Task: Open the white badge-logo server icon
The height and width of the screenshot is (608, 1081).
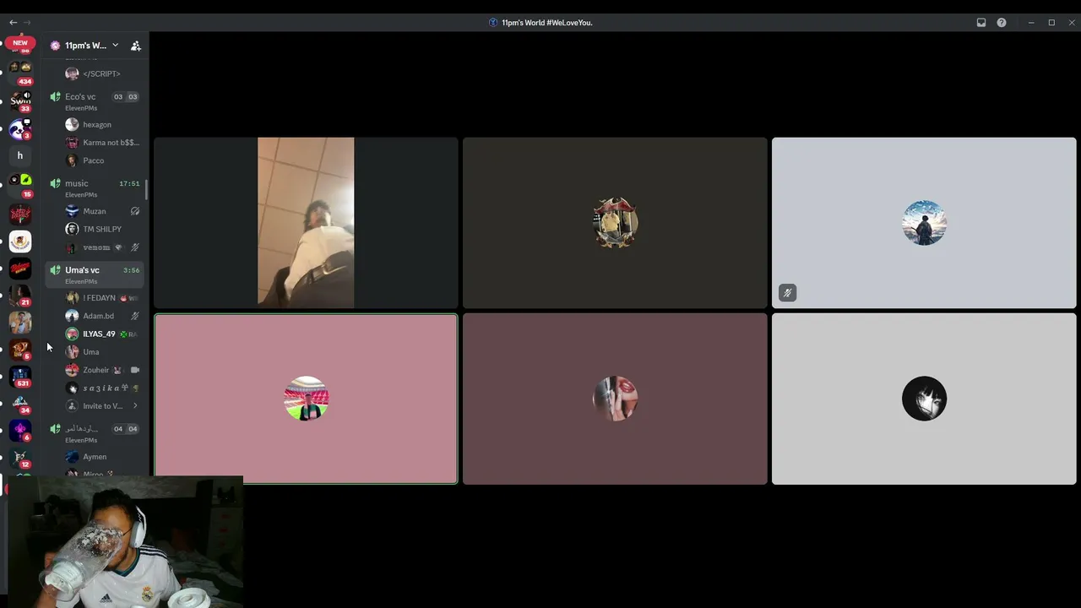Action: 20,242
